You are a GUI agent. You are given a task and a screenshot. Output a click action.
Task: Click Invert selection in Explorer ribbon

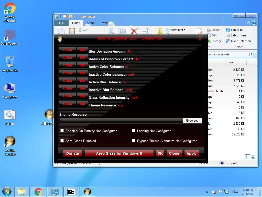point(239,41)
